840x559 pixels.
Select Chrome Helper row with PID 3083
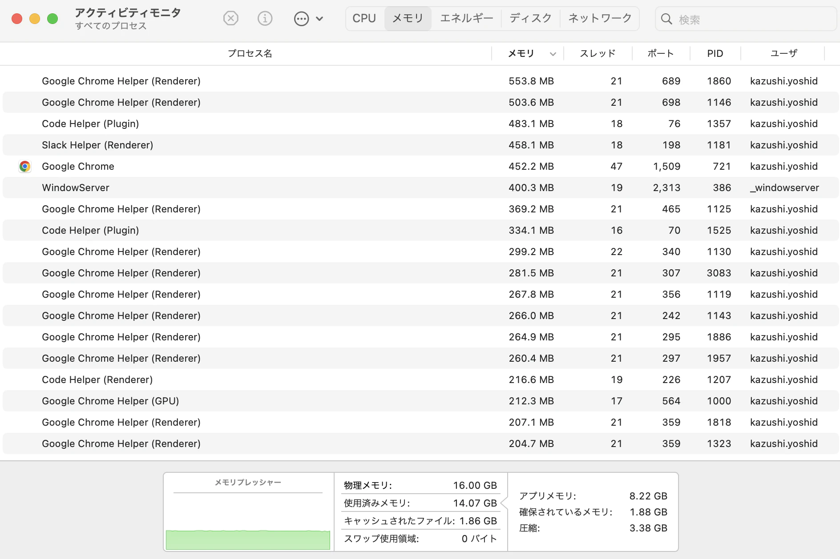[421, 273]
